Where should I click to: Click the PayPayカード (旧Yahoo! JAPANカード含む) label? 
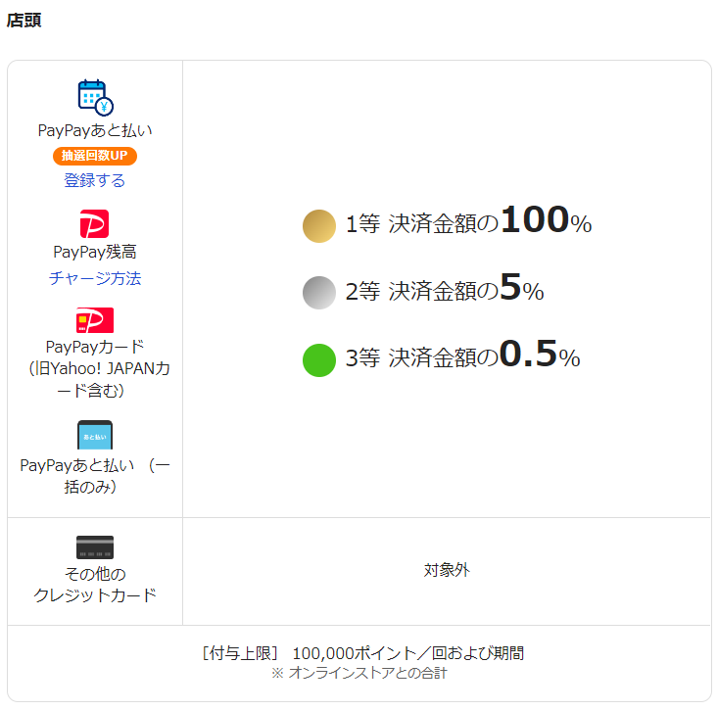click(99, 368)
